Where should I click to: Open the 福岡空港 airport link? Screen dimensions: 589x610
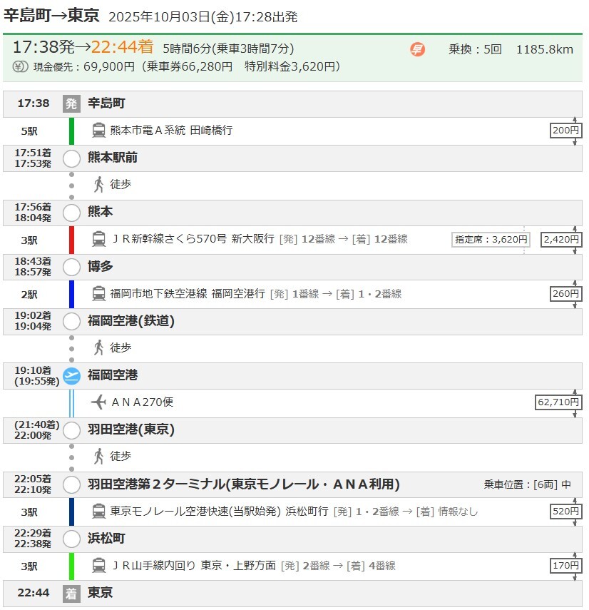(113, 375)
